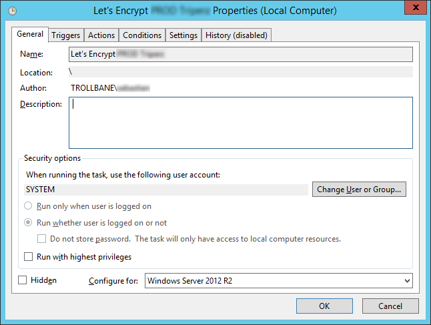Dismiss the dialog with Cancel
Screen dimensions: 431x325
[x=390, y=306]
